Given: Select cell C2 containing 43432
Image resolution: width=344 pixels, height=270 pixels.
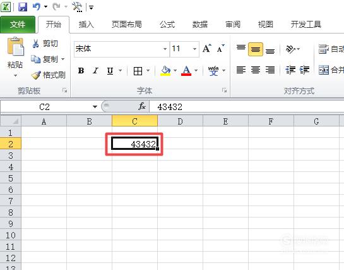Looking at the screenshot, I should (x=134, y=144).
